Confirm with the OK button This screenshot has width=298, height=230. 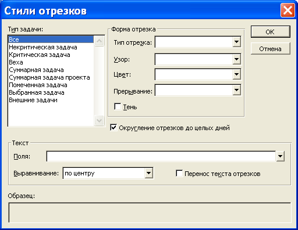(271, 32)
